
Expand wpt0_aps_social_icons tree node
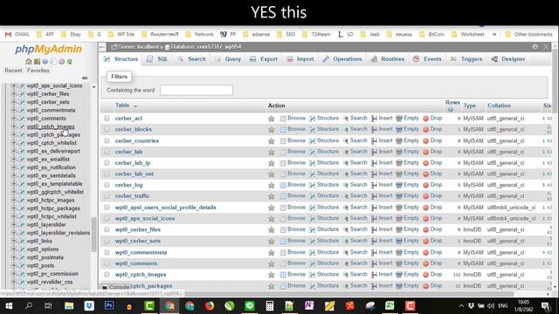tap(14, 85)
